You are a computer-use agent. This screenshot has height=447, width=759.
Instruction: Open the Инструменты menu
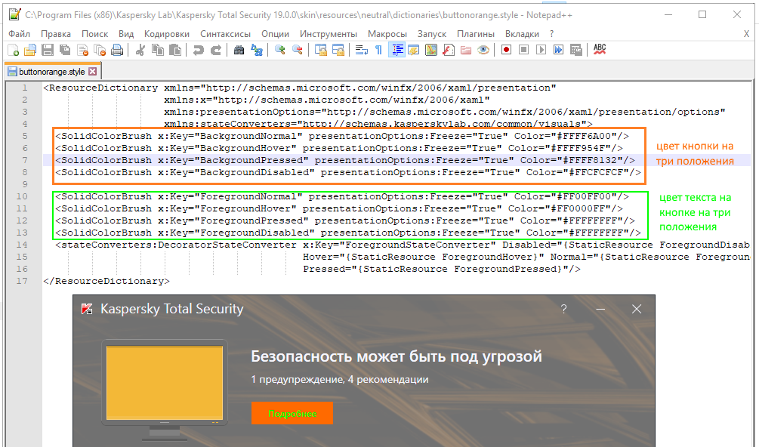[329, 34]
